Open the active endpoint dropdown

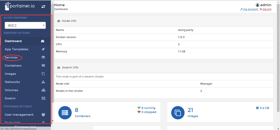click(x=25, y=25)
